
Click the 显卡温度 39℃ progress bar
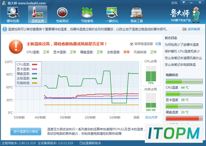184,94
